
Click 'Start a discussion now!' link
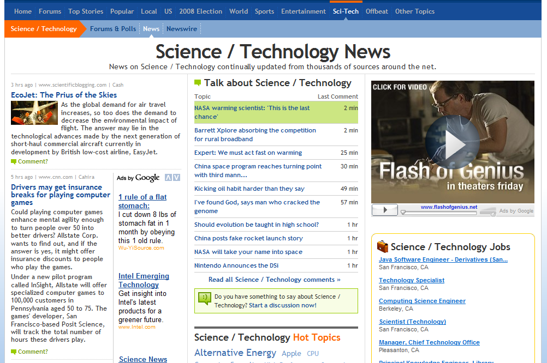pyautogui.click(x=283, y=306)
